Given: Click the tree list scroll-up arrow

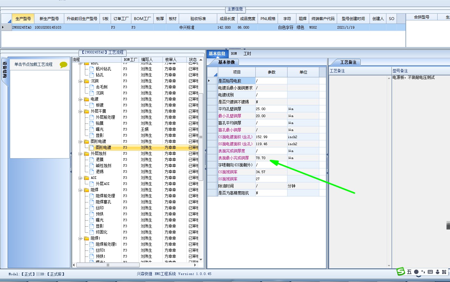Looking at the screenshot, I should tap(201, 60).
